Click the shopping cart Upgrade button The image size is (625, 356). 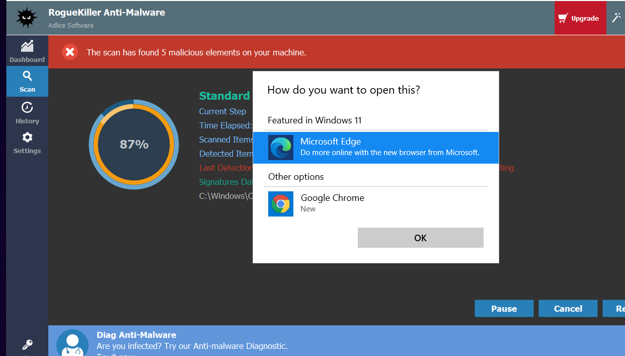580,18
